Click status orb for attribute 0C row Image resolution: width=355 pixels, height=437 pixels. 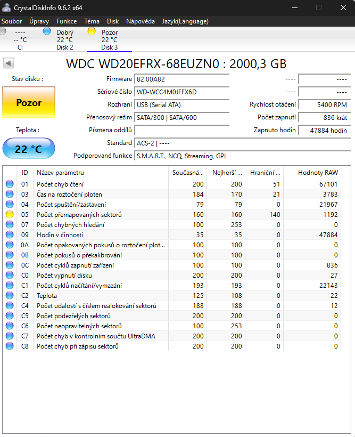click(x=10, y=265)
